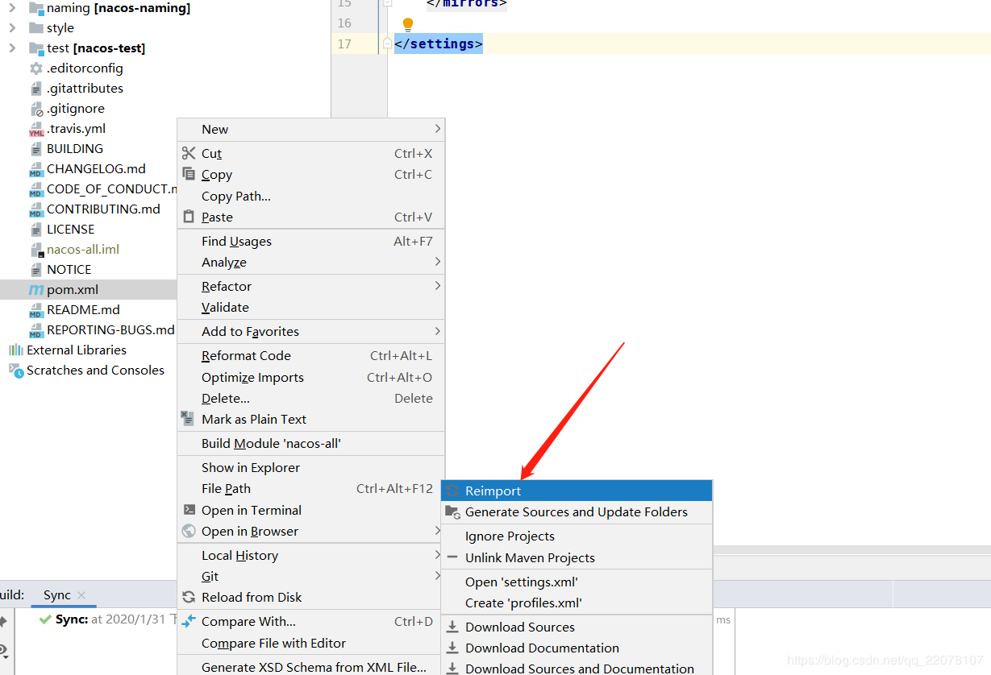Select the NOTICE file
This screenshot has height=675, width=991.
click(x=69, y=270)
